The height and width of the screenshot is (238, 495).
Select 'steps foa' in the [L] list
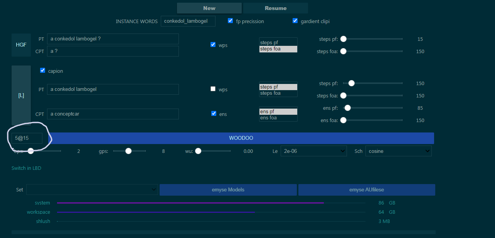pos(278,93)
